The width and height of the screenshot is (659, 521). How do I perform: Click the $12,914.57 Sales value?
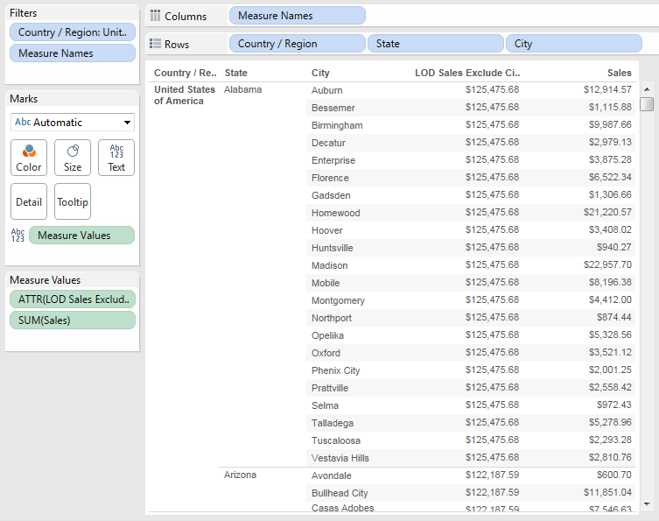pyautogui.click(x=607, y=89)
